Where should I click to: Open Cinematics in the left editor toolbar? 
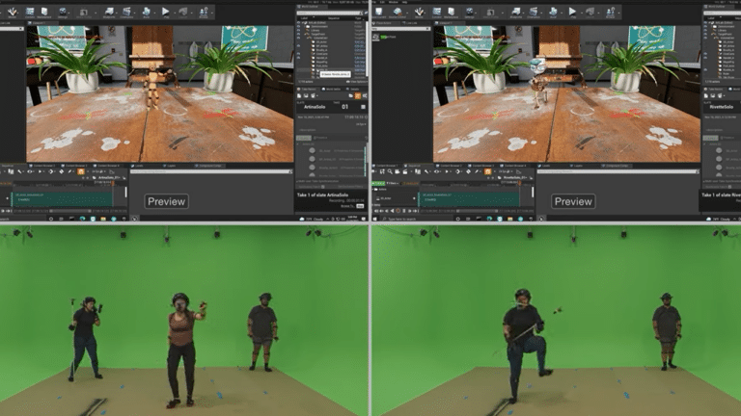[x=128, y=12]
